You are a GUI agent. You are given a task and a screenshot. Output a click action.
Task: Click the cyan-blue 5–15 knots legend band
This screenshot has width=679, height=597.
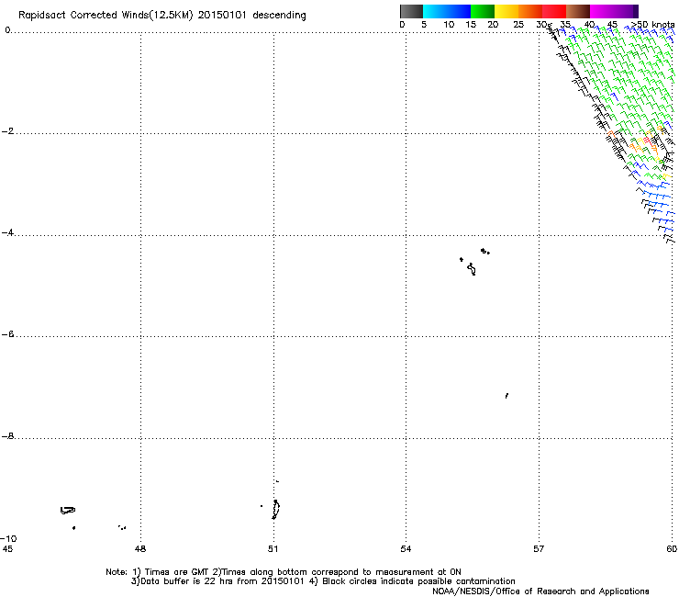447,11
